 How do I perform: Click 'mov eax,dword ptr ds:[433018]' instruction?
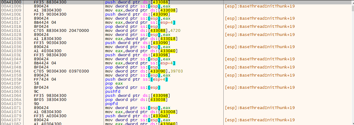(141, 38)
